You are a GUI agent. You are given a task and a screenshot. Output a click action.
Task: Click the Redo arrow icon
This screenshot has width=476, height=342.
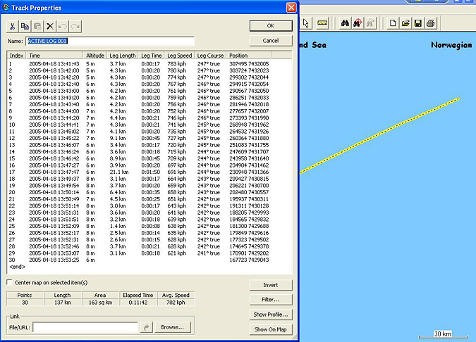point(75,27)
